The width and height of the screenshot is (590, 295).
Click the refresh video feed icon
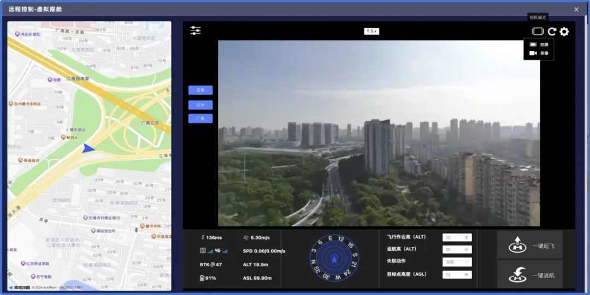pos(552,32)
